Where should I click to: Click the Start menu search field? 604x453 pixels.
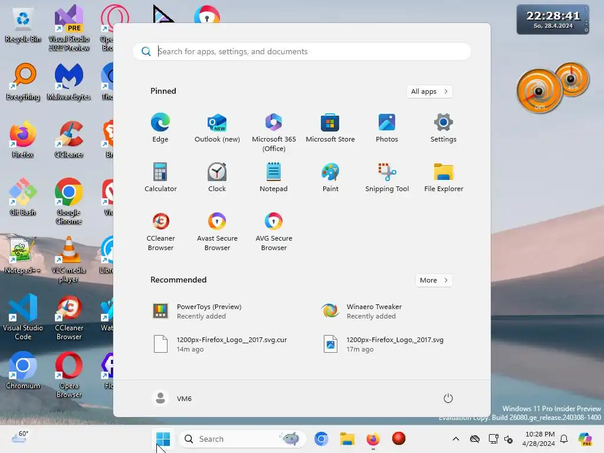[x=302, y=51]
